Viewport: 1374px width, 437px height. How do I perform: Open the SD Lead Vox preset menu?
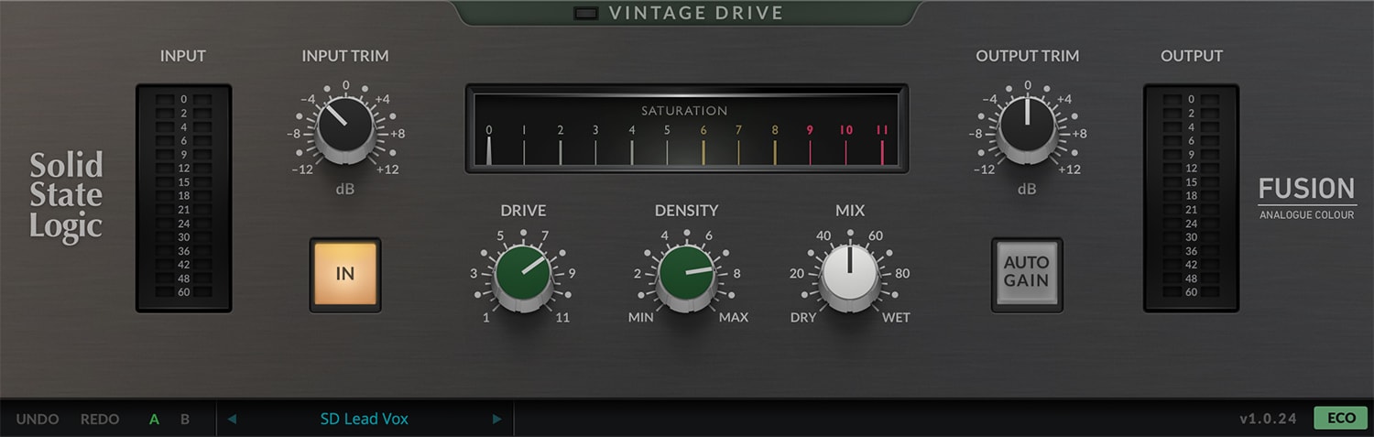[x=364, y=419]
